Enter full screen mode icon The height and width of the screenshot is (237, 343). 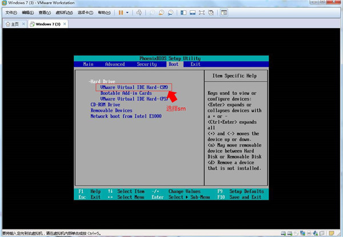(x=202, y=13)
